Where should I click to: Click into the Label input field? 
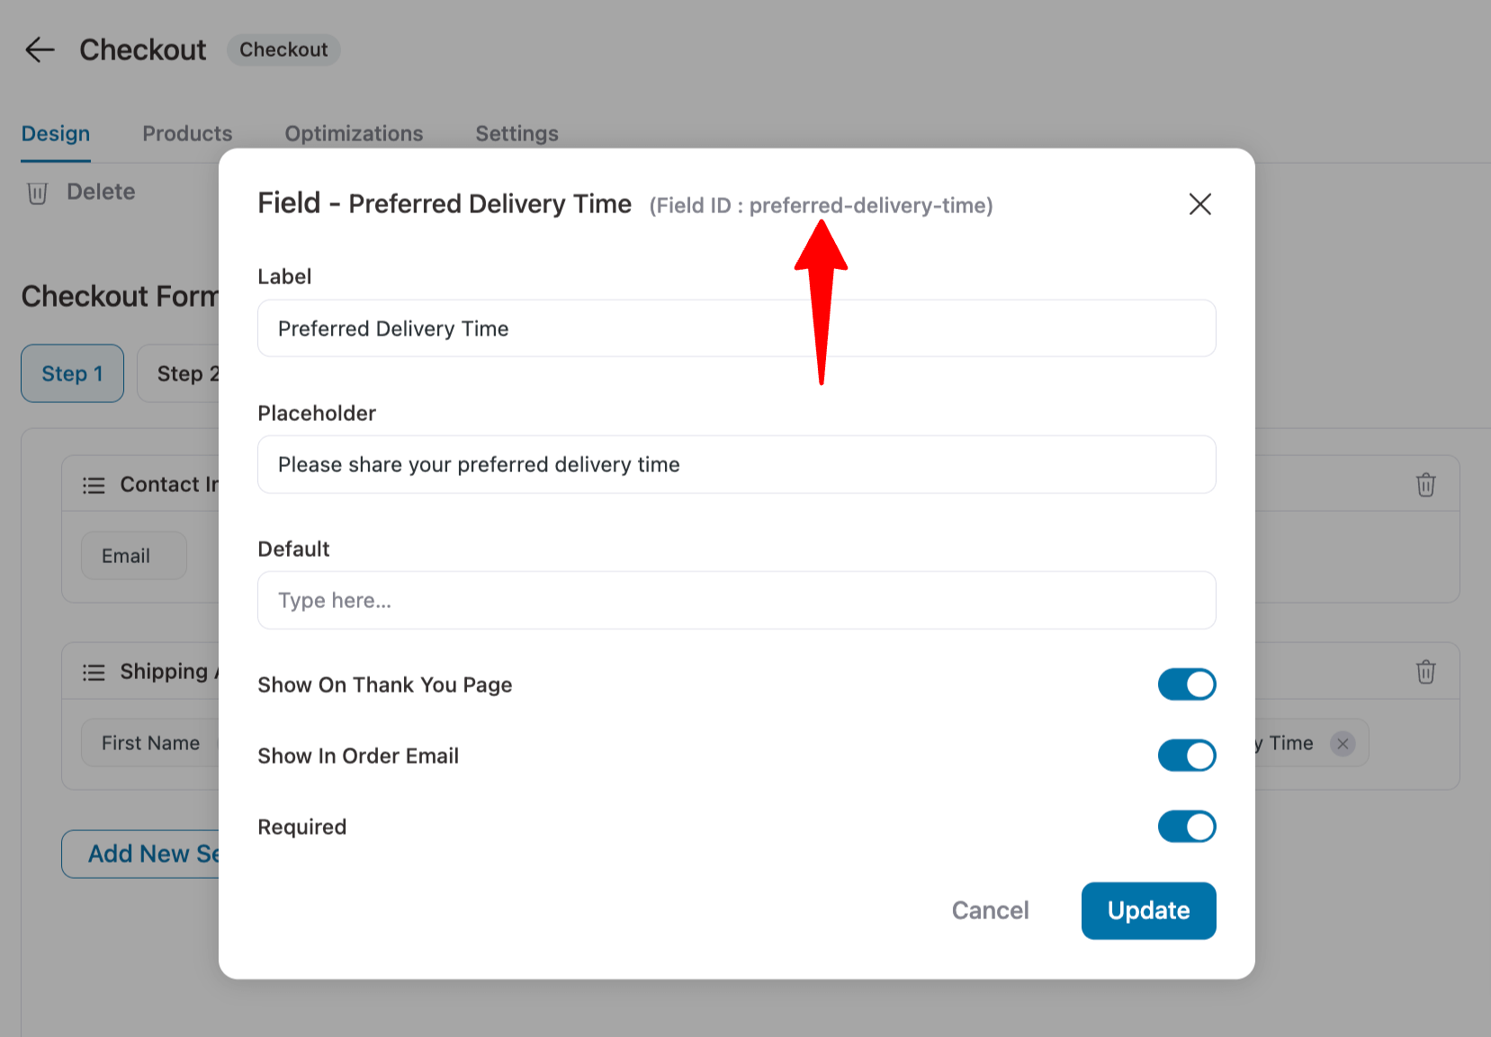click(x=737, y=328)
